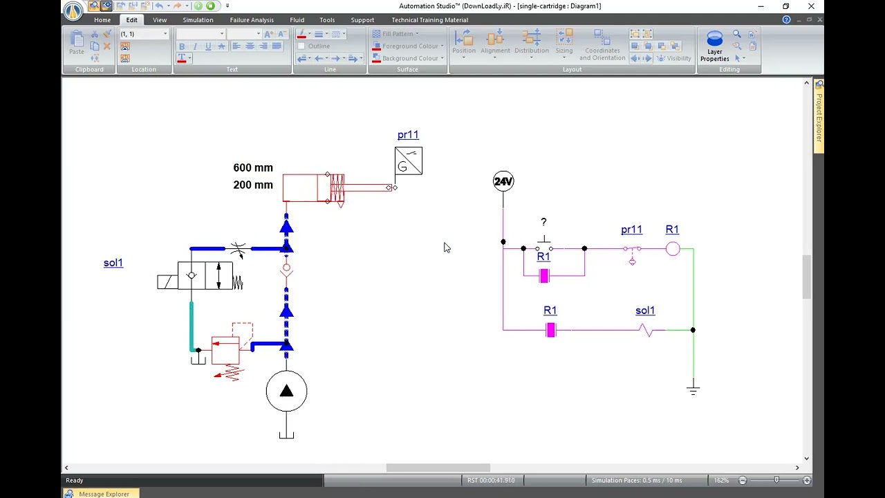
Task: Click the undo arrow in quick access toolbar
Action: pos(158,6)
